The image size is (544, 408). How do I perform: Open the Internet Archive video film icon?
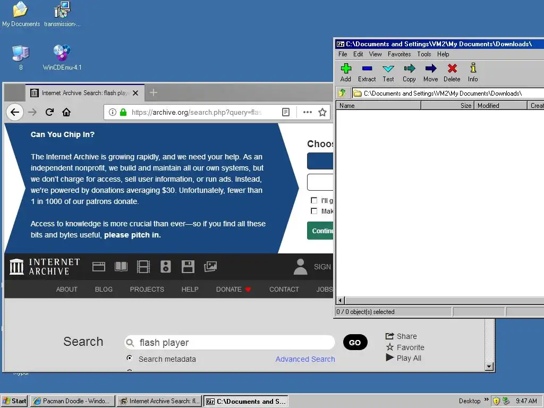pos(143,267)
